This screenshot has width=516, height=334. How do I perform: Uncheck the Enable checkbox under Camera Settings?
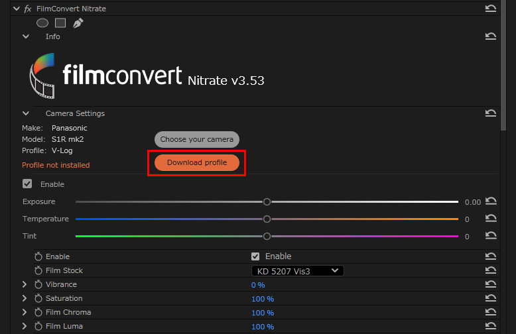tap(27, 184)
